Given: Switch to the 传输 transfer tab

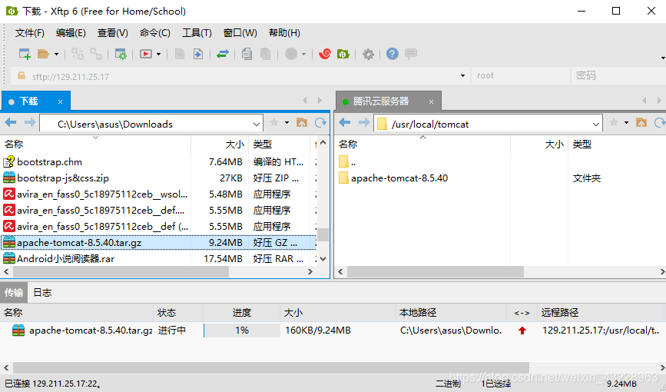Looking at the screenshot, I should click(x=14, y=293).
